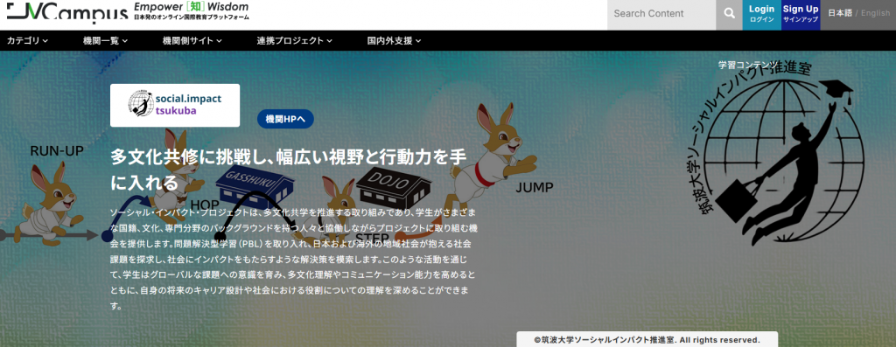Image resolution: width=896 pixels, height=347 pixels.
Task: Click the search magnifier icon
Action: tap(729, 14)
